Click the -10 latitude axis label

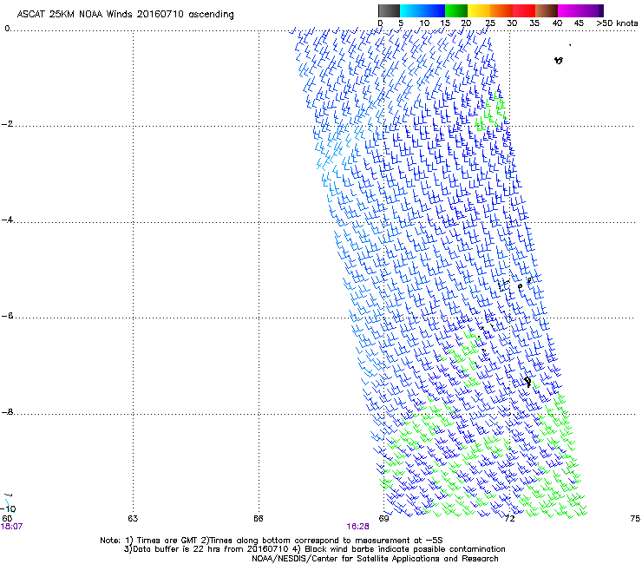pyautogui.click(x=8, y=509)
